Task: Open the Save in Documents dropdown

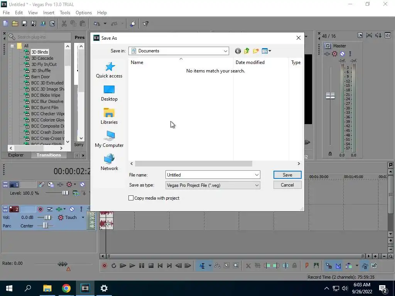Action: 225,51
